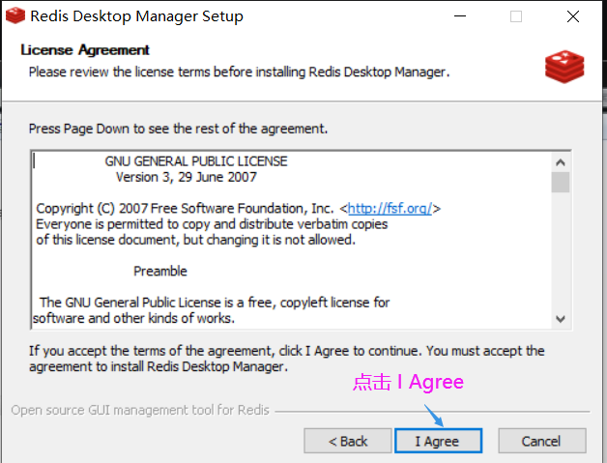Click the license scrollbar down arrow
This screenshot has height=463, width=607.
point(561,319)
